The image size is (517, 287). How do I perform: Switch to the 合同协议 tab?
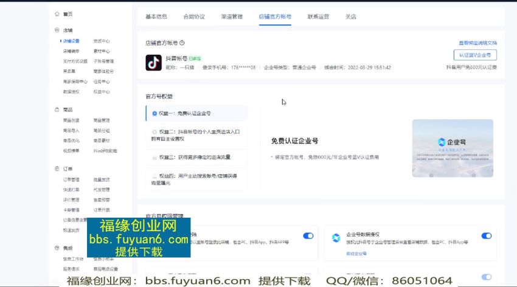[194, 16]
